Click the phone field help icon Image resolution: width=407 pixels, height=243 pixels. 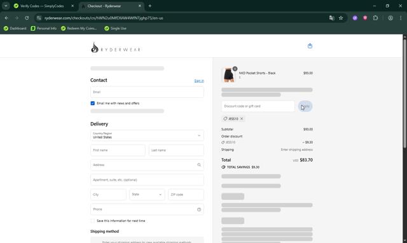tap(199, 209)
